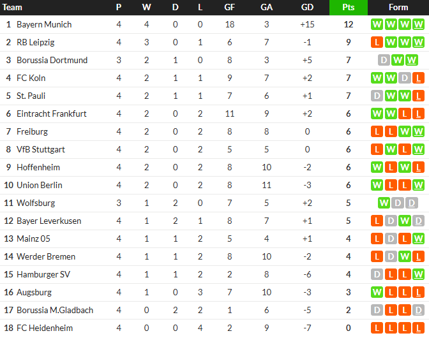The width and height of the screenshot is (429, 338).
Task: Click RB Leipzig's orange loss form badge
Action: (377, 42)
